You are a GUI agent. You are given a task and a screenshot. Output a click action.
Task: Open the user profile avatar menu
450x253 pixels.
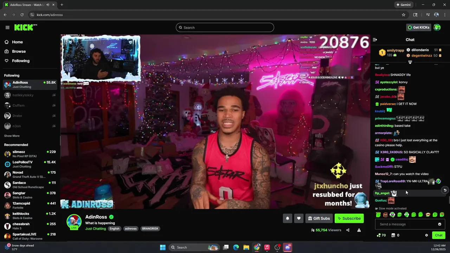tap(437, 27)
